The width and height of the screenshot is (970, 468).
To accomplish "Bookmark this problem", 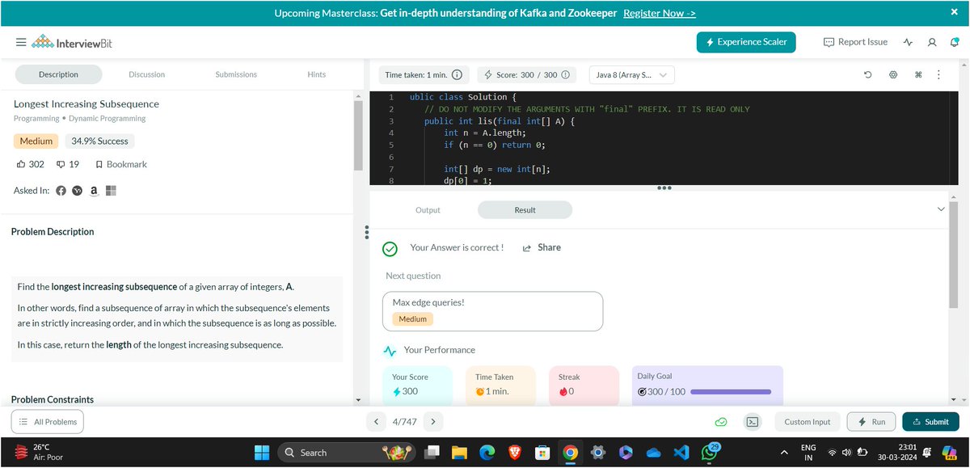I will point(121,164).
